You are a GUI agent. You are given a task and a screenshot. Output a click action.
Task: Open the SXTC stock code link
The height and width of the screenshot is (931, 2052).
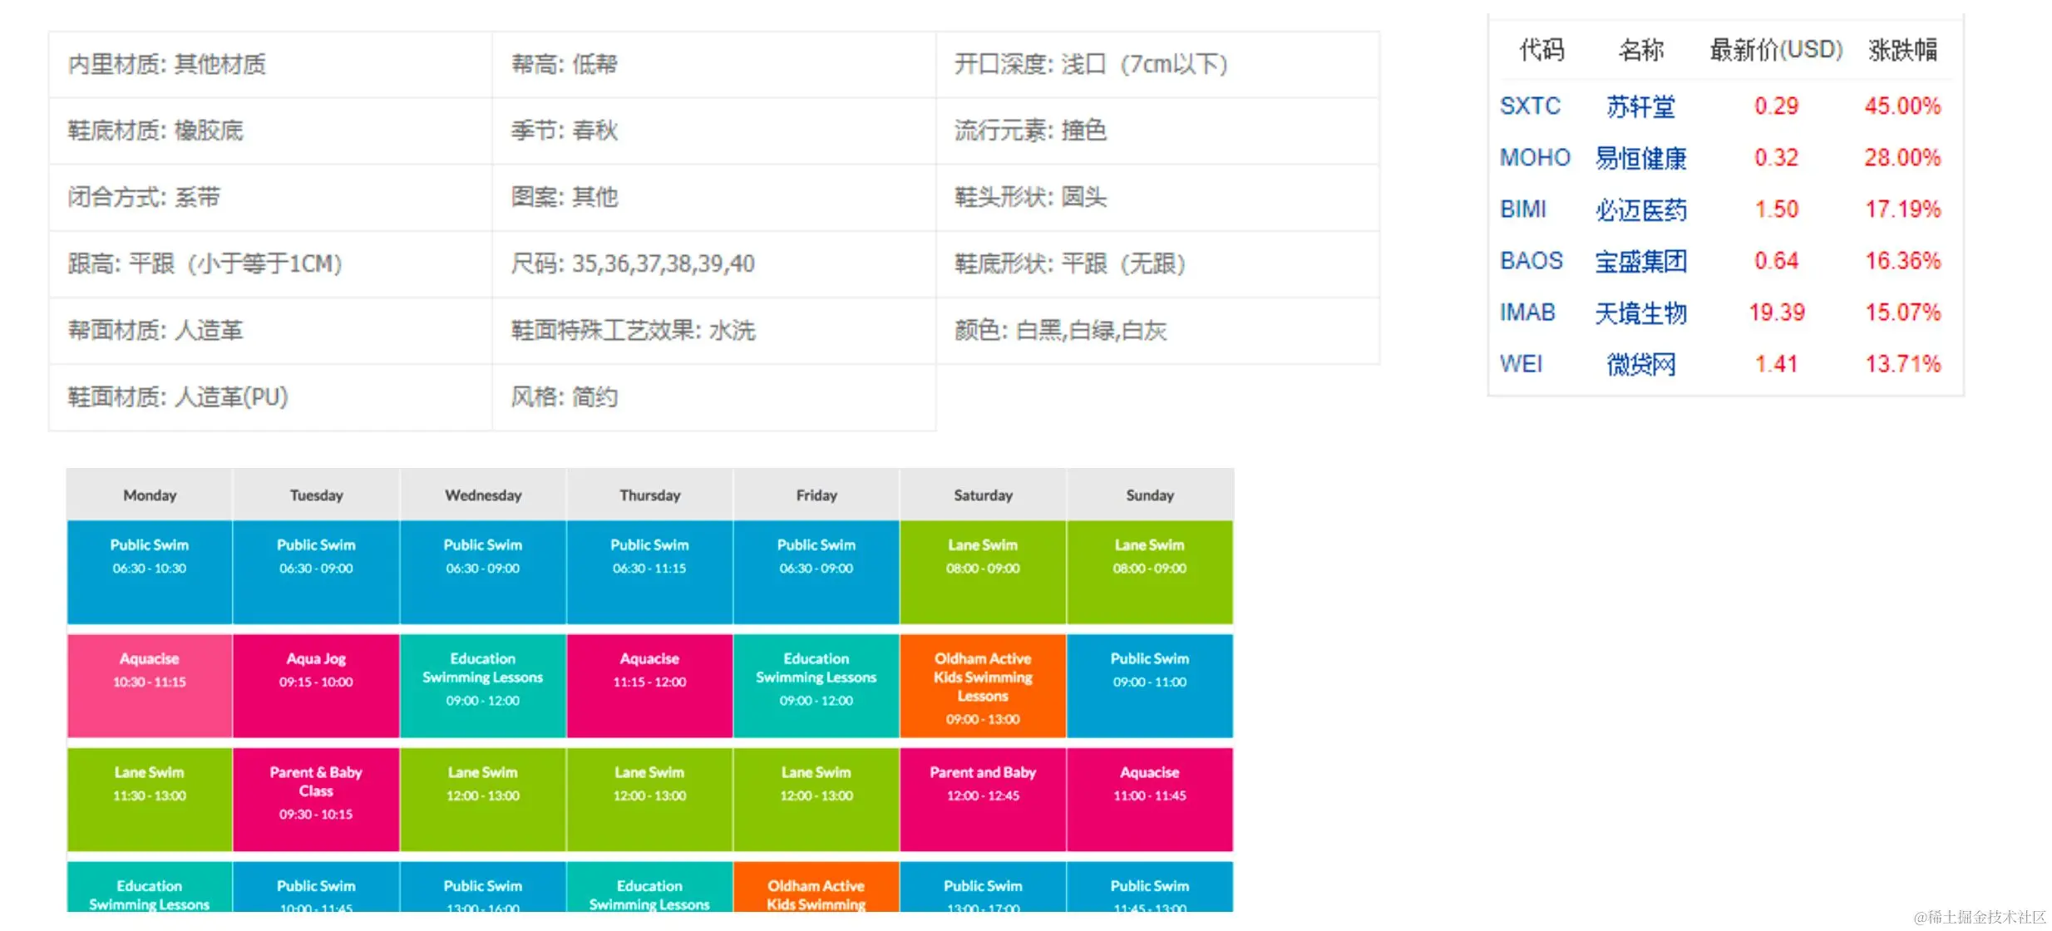[1530, 106]
